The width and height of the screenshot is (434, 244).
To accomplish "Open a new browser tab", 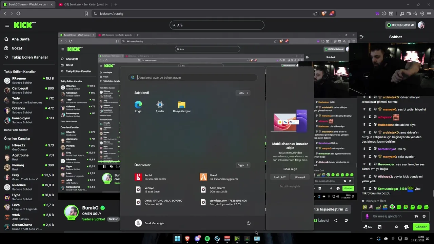I will (x=116, y=4).
